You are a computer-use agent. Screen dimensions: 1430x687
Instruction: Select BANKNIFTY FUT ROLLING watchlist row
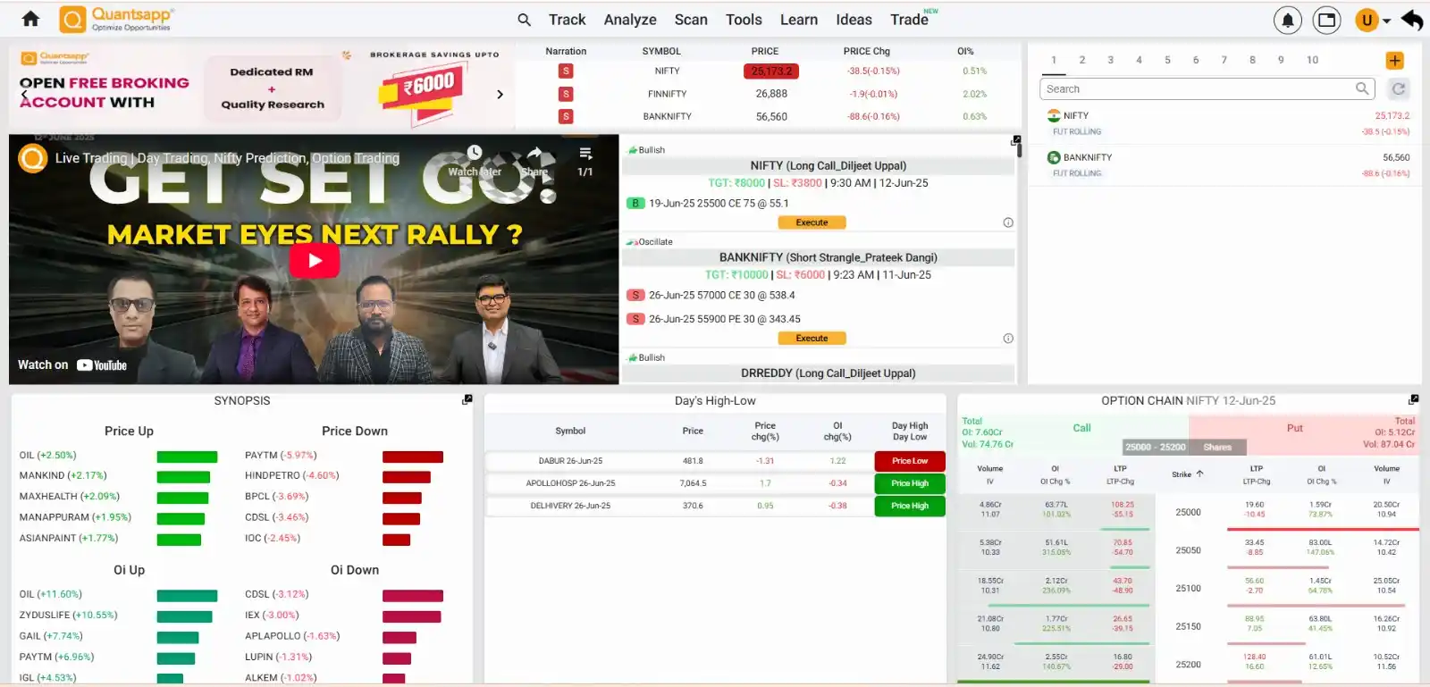pos(1224,165)
